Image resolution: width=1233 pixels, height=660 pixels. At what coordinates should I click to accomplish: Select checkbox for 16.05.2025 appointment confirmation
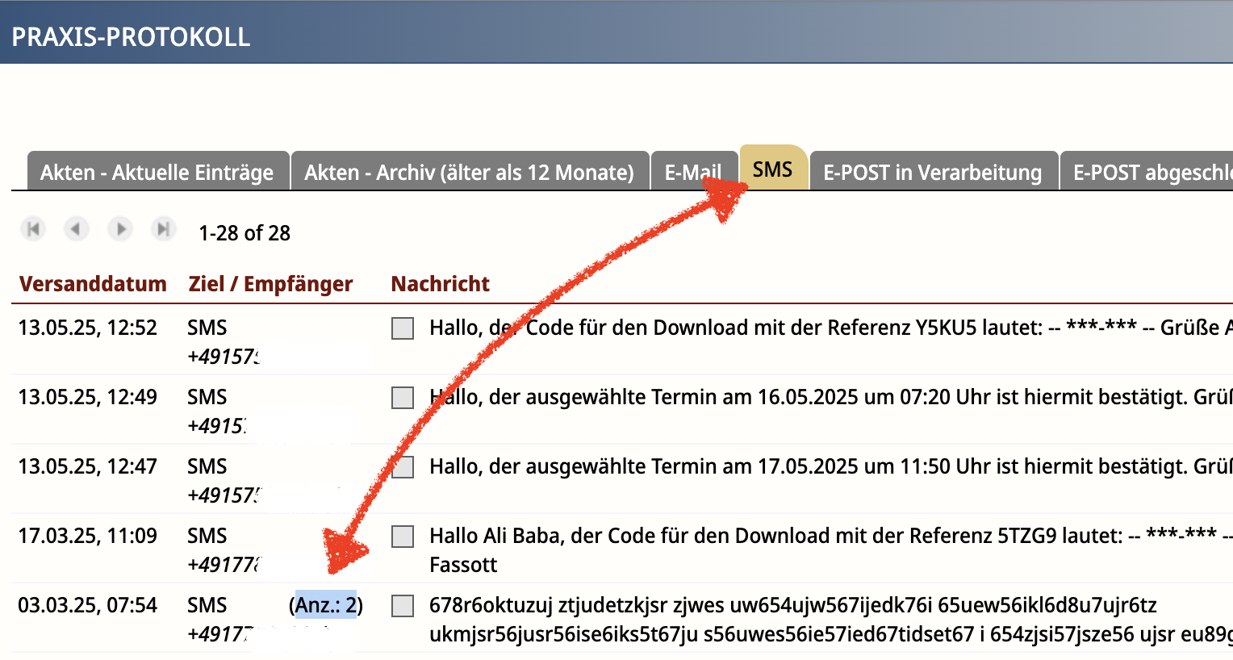tap(403, 398)
